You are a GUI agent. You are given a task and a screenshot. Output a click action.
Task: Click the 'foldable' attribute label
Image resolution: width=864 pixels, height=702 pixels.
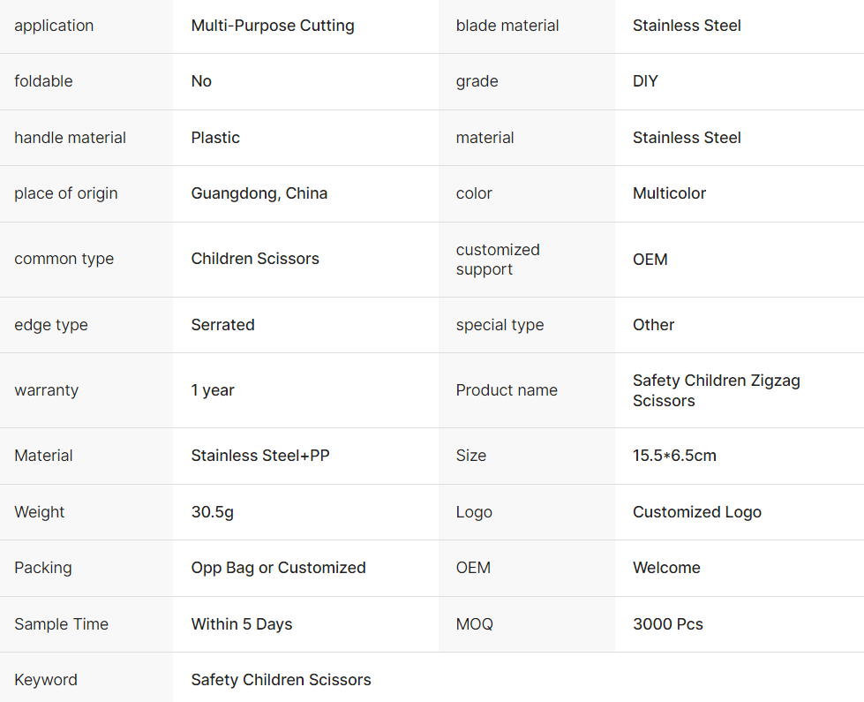(43, 81)
